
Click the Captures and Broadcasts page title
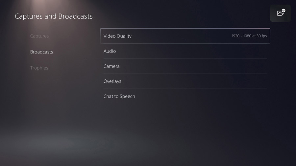pos(54,16)
